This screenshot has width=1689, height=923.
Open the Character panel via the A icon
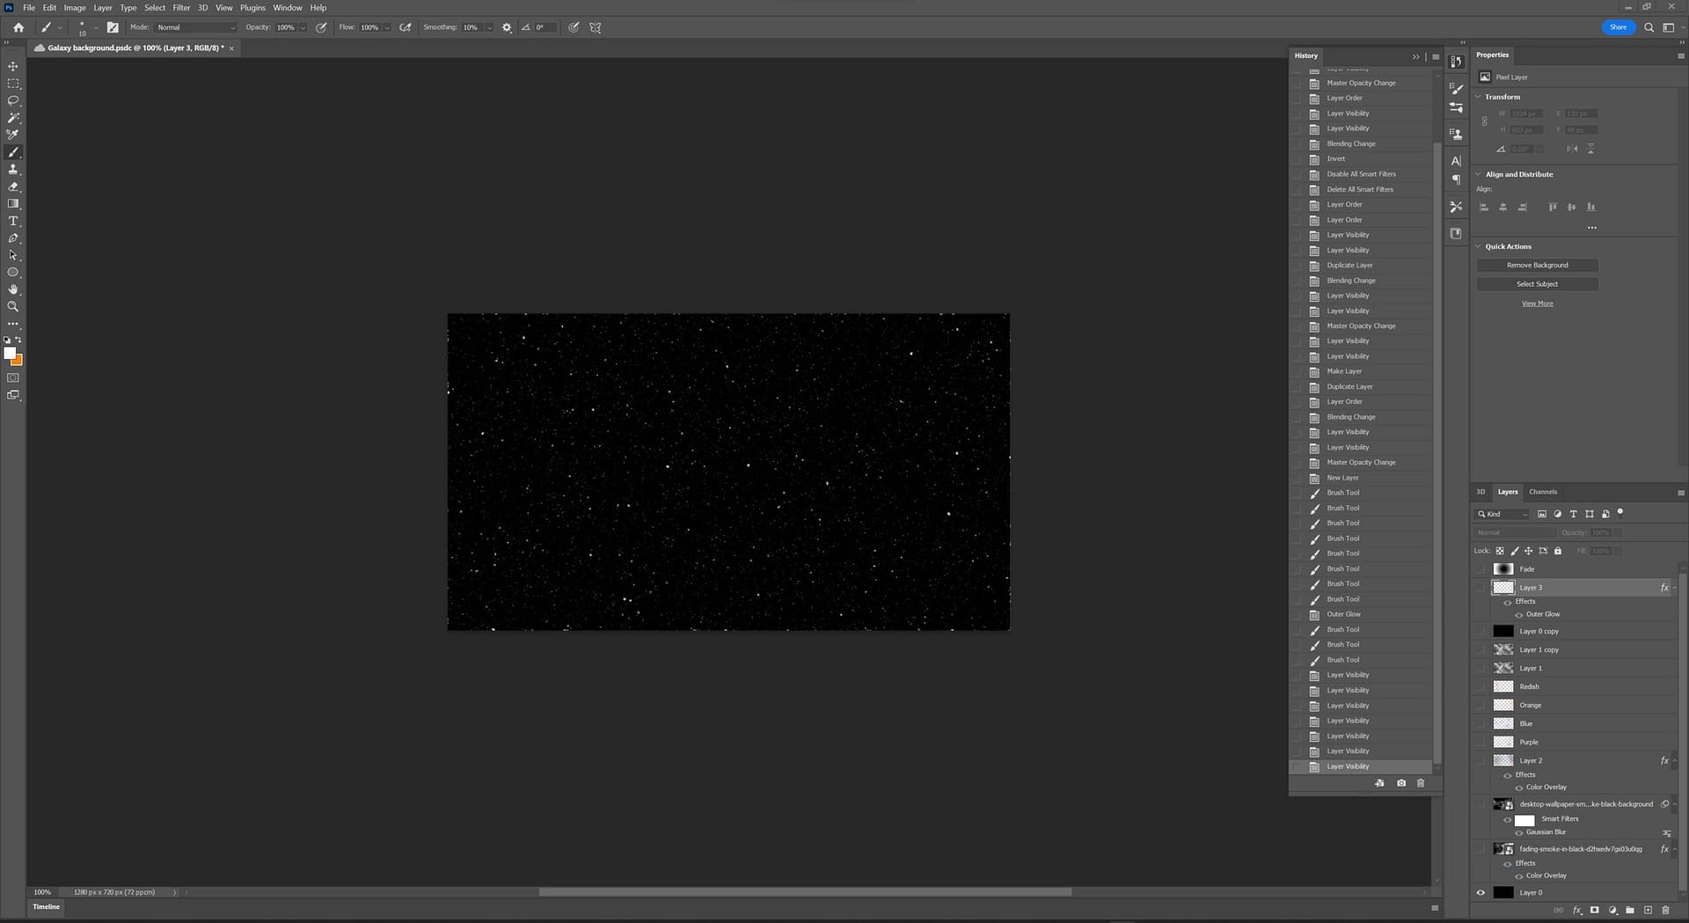[x=1456, y=160]
